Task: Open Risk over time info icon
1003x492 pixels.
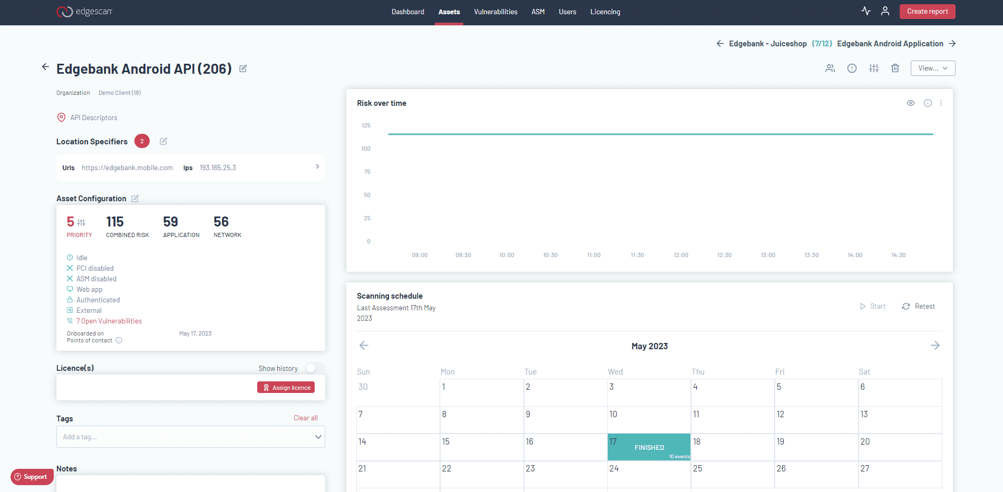Action: click(x=928, y=103)
